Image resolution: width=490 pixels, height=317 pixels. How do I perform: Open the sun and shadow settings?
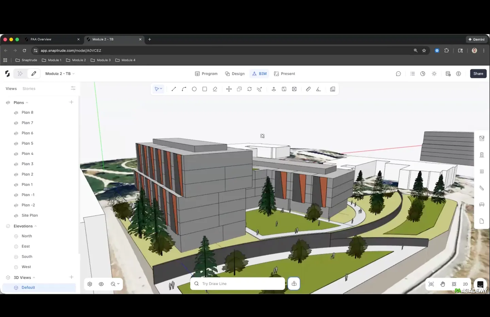click(x=434, y=74)
